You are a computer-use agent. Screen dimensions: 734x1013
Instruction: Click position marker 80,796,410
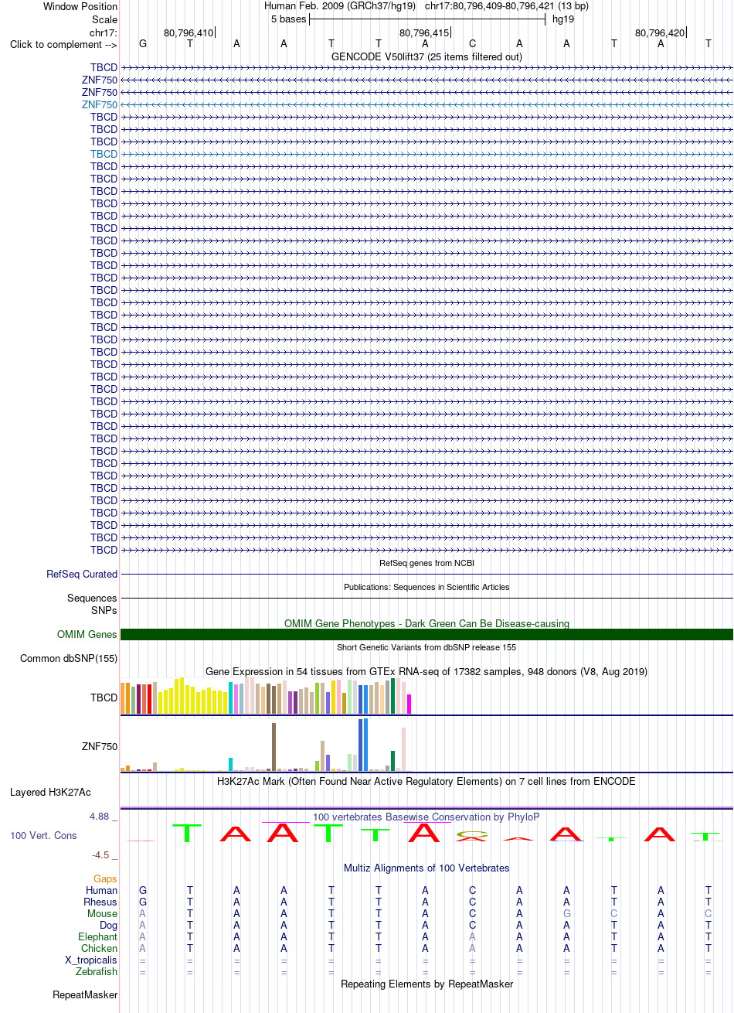tap(189, 32)
